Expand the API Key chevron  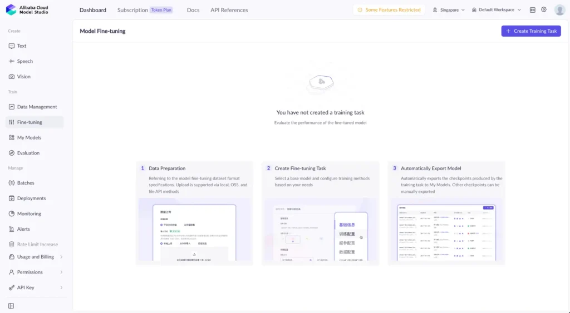pos(61,287)
